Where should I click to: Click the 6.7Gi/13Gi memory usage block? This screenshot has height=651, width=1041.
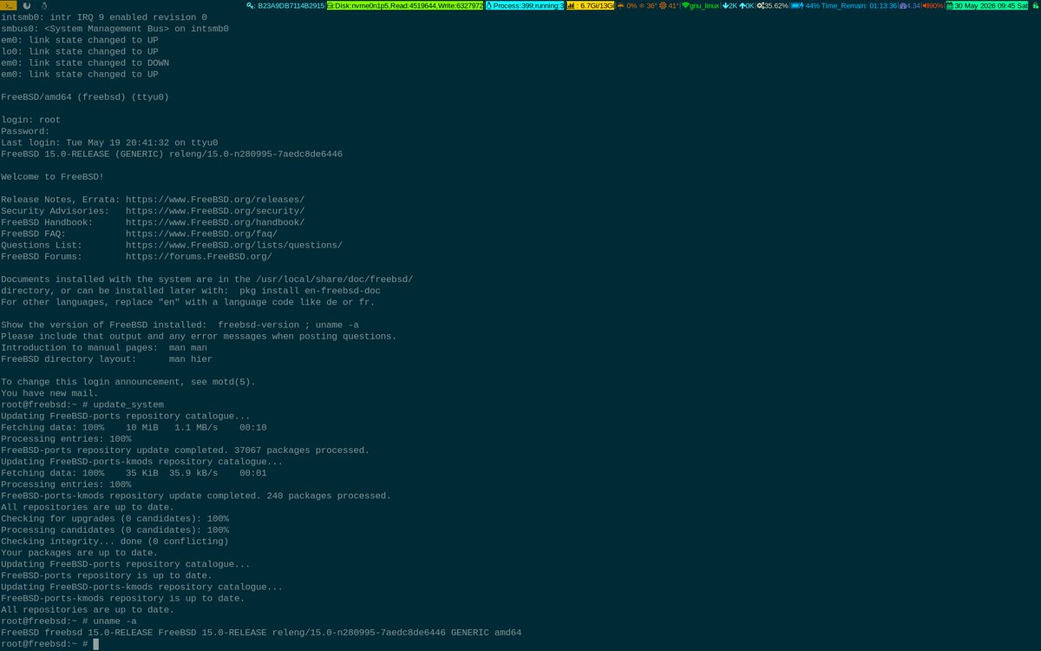591,6
